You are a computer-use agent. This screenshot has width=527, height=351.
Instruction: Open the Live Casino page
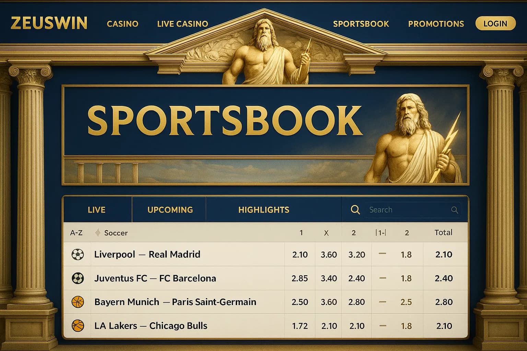(x=183, y=24)
